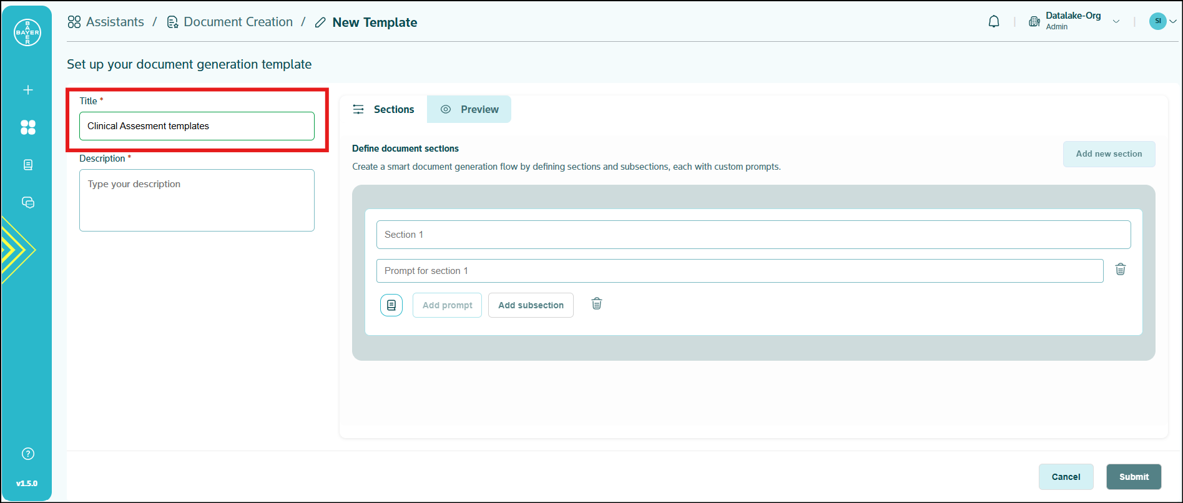Delete the prompt for section 1
Image resolution: width=1183 pixels, height=503 pixels.
point(1121,270)
